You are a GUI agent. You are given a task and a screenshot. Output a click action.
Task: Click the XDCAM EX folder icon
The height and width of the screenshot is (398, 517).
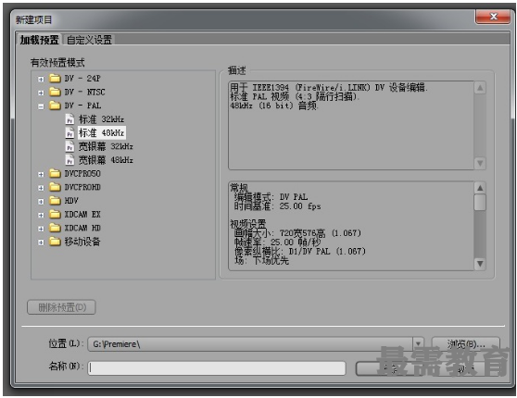(x=55, y=214)
